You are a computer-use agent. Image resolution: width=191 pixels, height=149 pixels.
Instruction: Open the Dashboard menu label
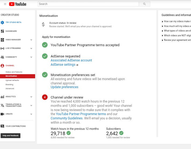11,31
